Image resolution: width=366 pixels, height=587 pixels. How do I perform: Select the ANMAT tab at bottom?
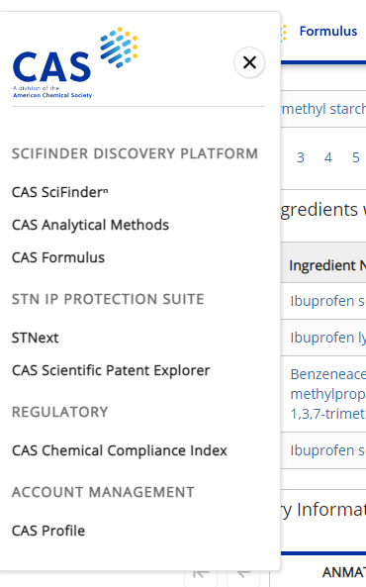point(343,572)
